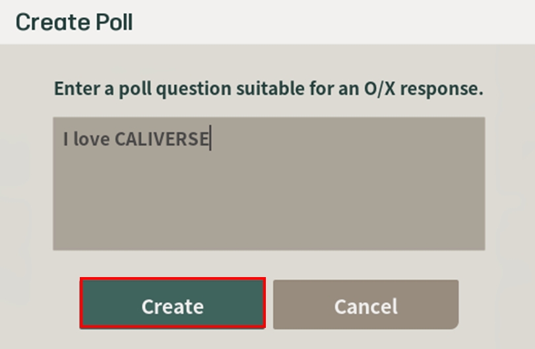535x349 pixels.
Task: Abort poll creation using Cancel
Action: [365, 305]
